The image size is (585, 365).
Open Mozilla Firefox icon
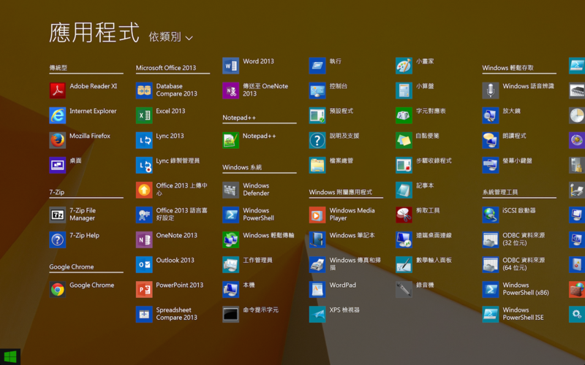coord(58,140)
